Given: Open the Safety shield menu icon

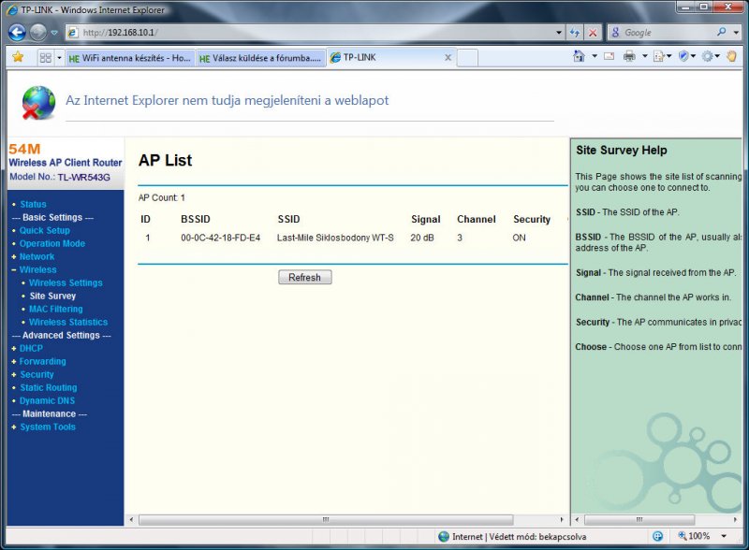Looking at the screenshot, I should pyautogui.click(x=683, y=56).
